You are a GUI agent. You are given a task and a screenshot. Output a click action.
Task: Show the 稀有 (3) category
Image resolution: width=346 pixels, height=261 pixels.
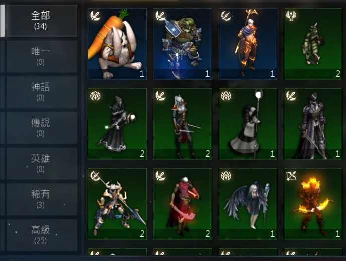42,199
